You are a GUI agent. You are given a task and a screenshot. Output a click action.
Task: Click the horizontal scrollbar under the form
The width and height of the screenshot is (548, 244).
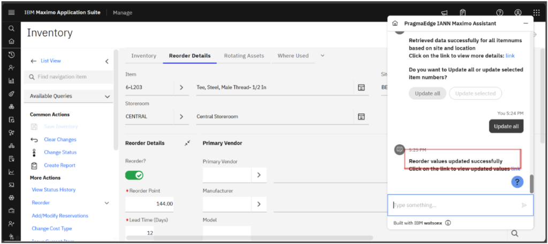[x=249, y=238]
